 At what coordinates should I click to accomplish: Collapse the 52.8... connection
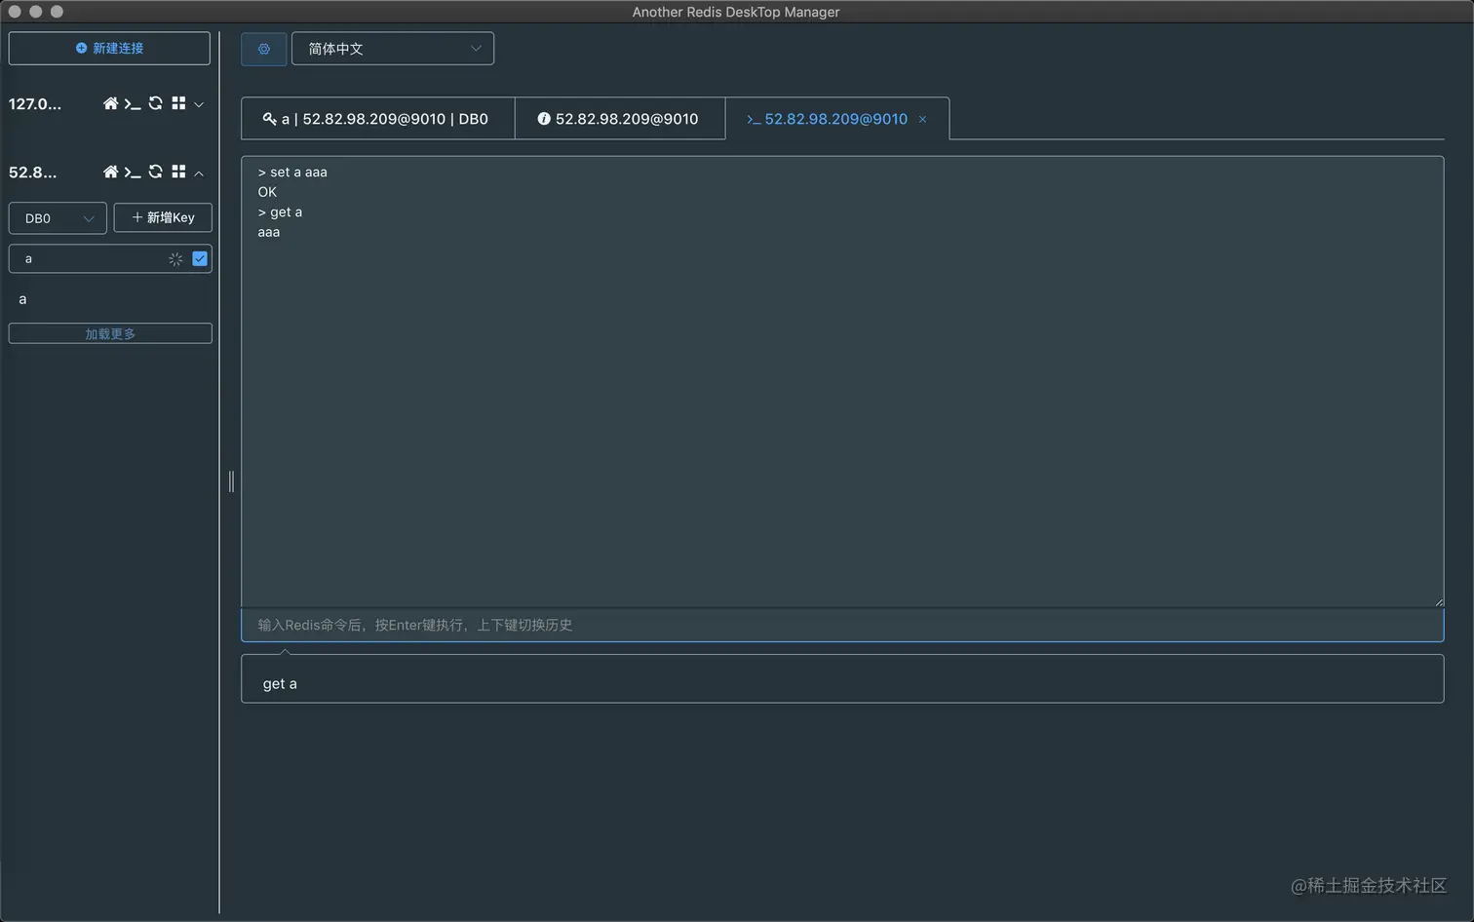(199, 173)
